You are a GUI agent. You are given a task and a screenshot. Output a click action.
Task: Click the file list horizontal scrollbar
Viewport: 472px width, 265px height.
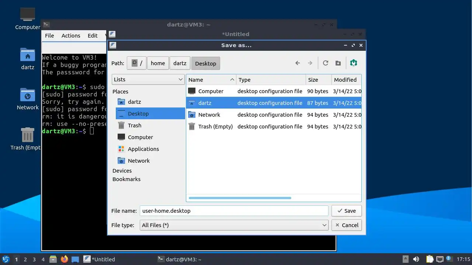(x=240, y=198)
